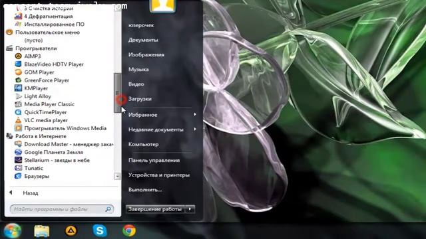Open Stellarium star viewer icon
The width and height of the screenshot is (426, 239).
[18, 160]
